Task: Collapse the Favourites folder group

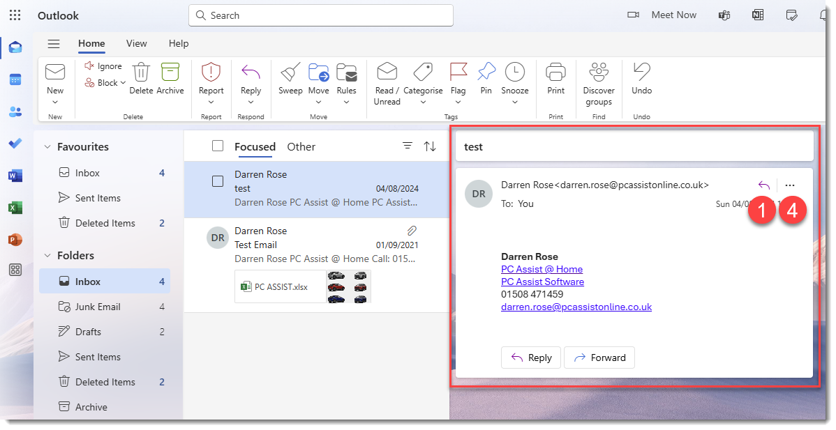Action: [47, 147]
